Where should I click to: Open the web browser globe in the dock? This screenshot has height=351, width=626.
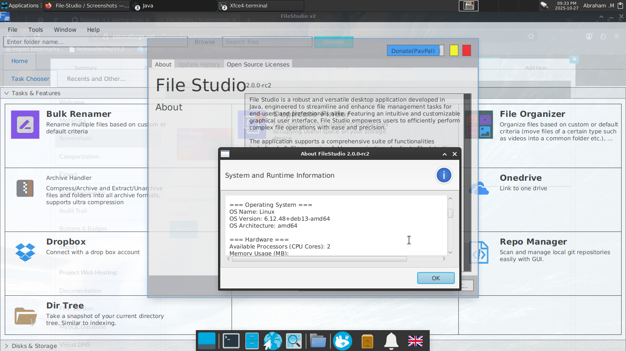click(x=273, y=341)
